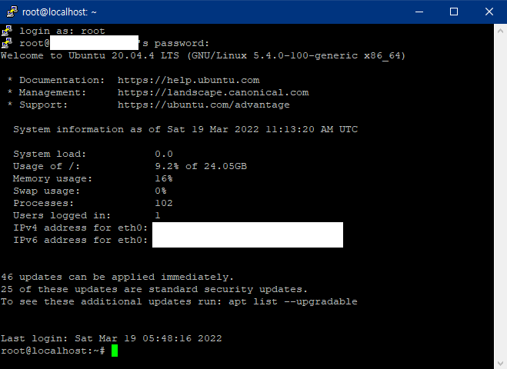Close the root@localhost PuTTY session
507x369 pixels.
(489, 12)
